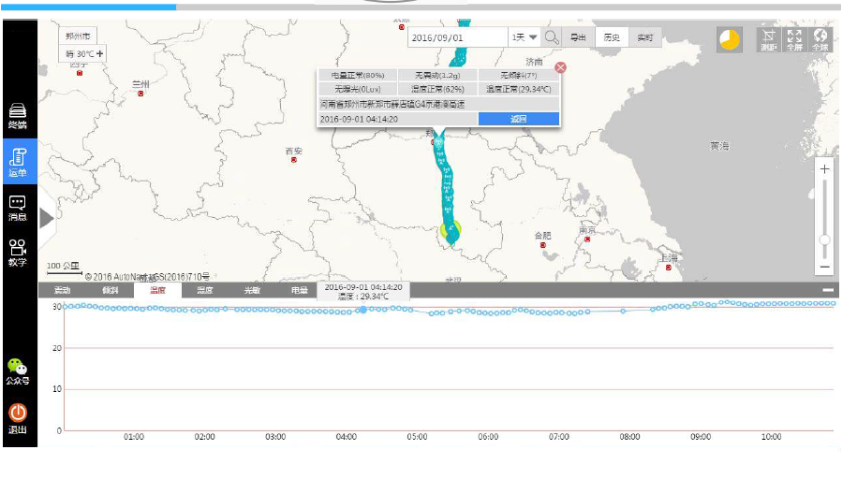
Task: Click the 无倾斜(7°) status cell
Action: point(519,75)
